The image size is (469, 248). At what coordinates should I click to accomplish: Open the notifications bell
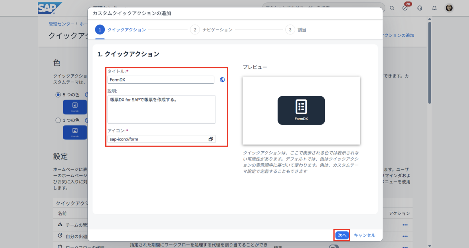coord(434,8)
